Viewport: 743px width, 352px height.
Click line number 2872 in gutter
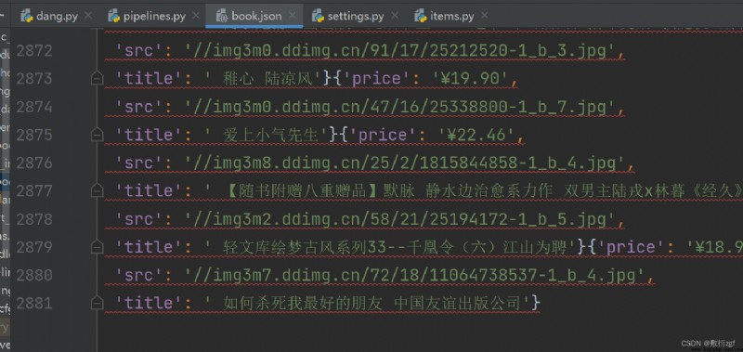coord(34,51)
